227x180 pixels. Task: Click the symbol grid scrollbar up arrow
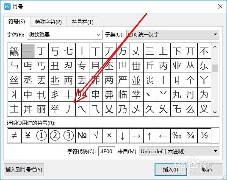coord(215,47)
